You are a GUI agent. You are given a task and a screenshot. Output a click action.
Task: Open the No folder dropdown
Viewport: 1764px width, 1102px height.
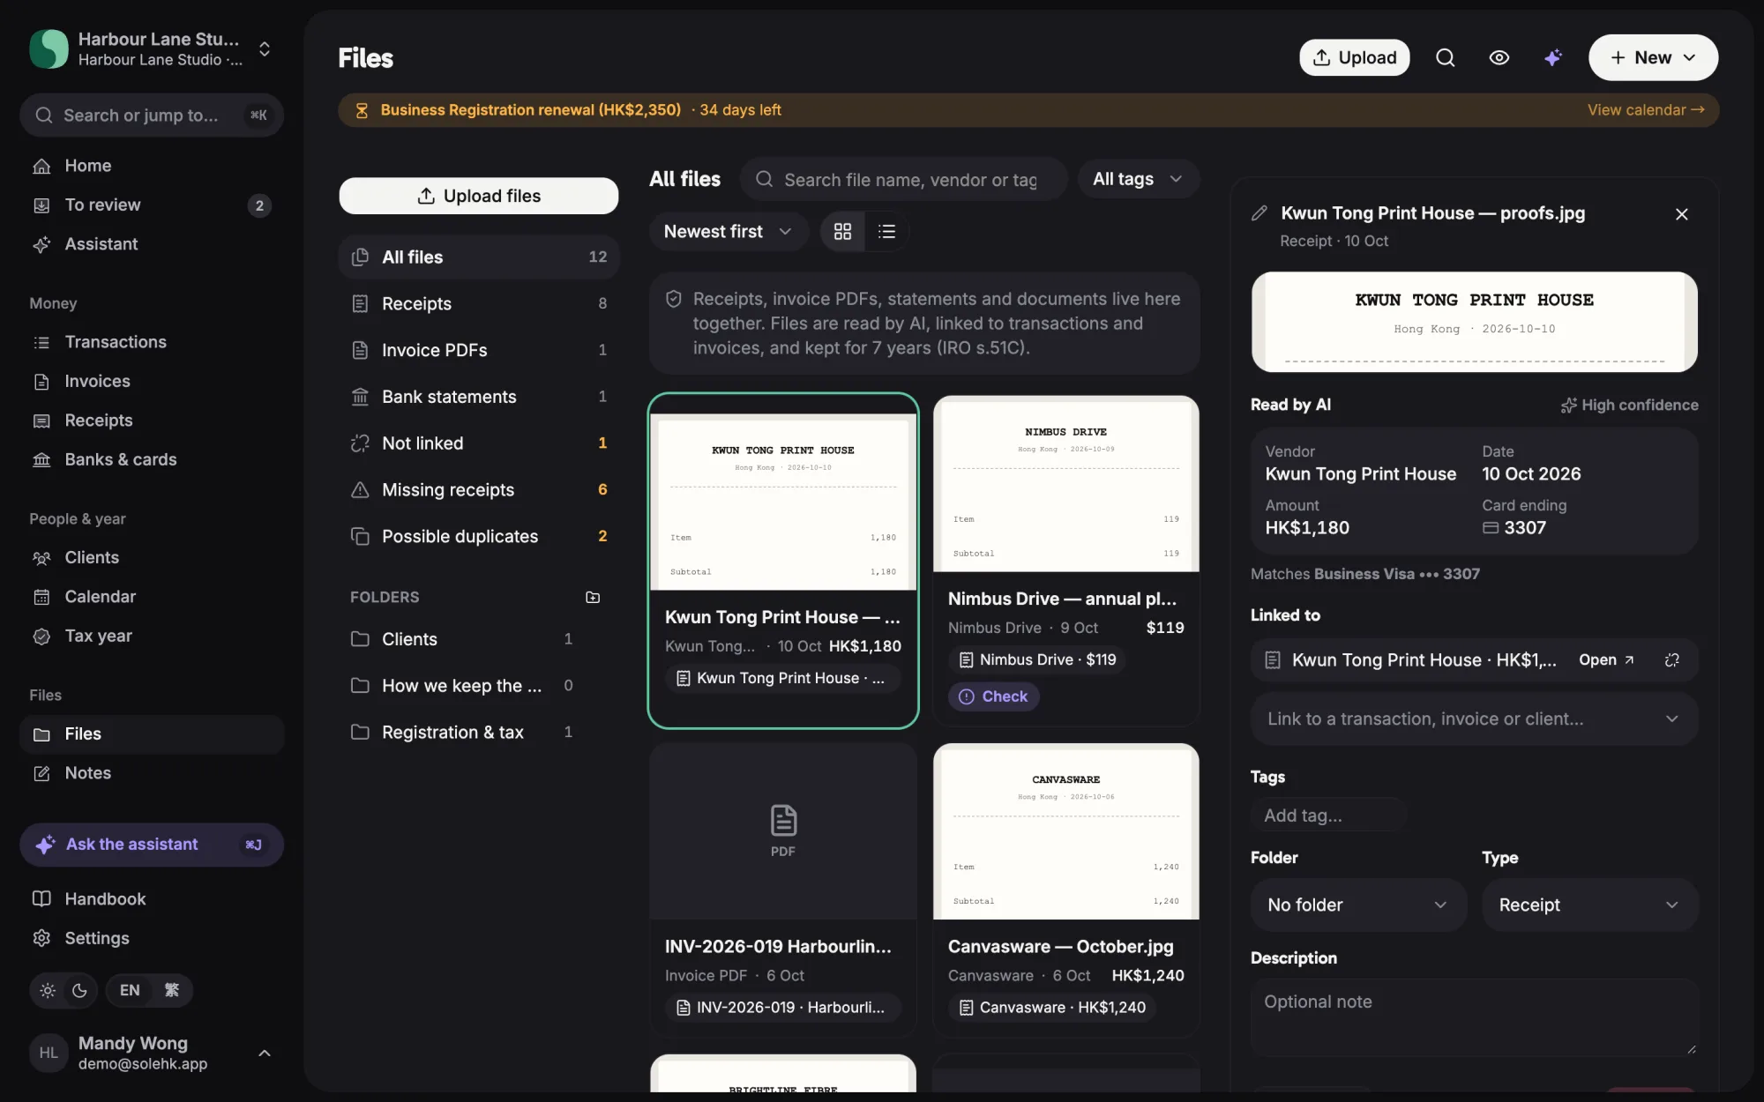[1357, 905]
